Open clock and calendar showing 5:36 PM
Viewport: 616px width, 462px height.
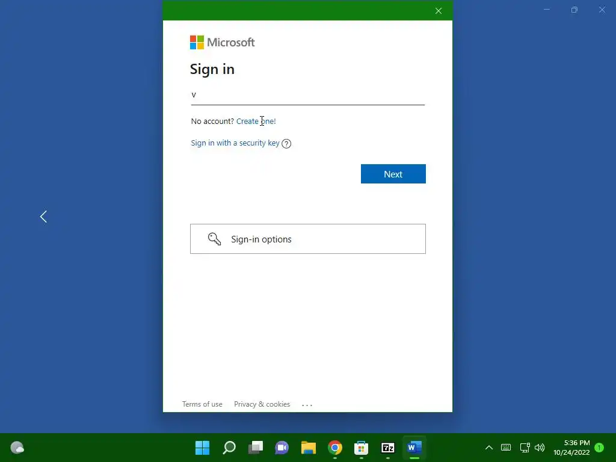[x=571, y=448]
